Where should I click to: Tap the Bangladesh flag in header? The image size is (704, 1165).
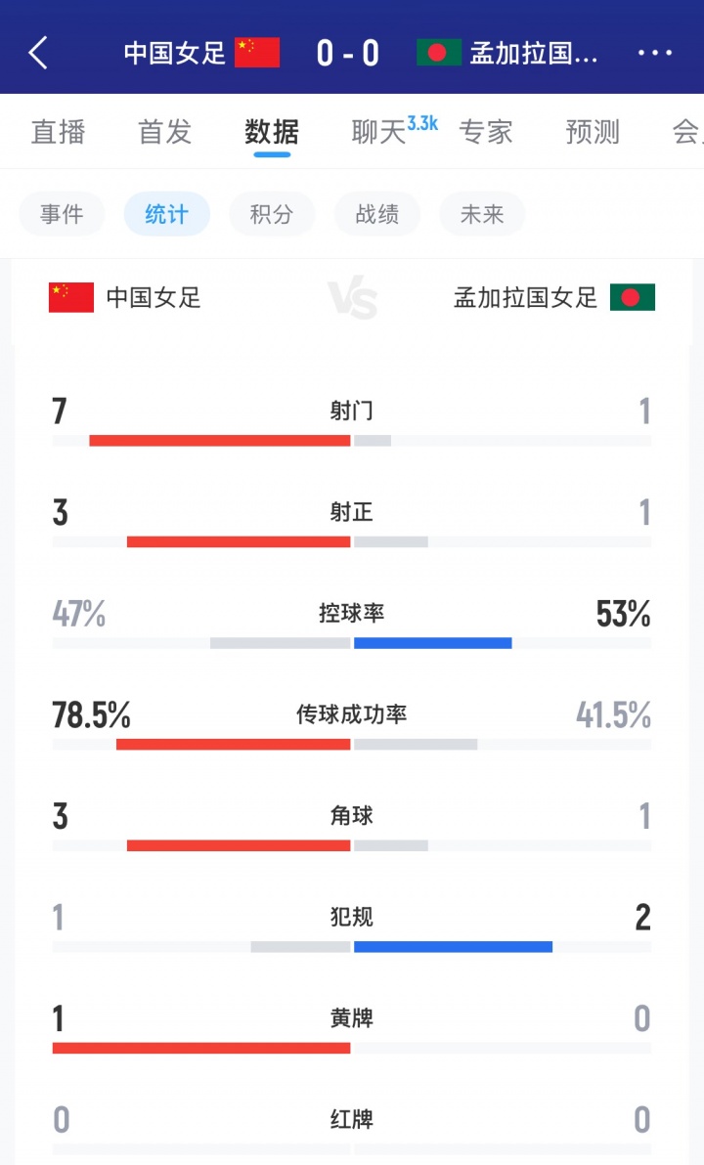[x=439, y=53]
